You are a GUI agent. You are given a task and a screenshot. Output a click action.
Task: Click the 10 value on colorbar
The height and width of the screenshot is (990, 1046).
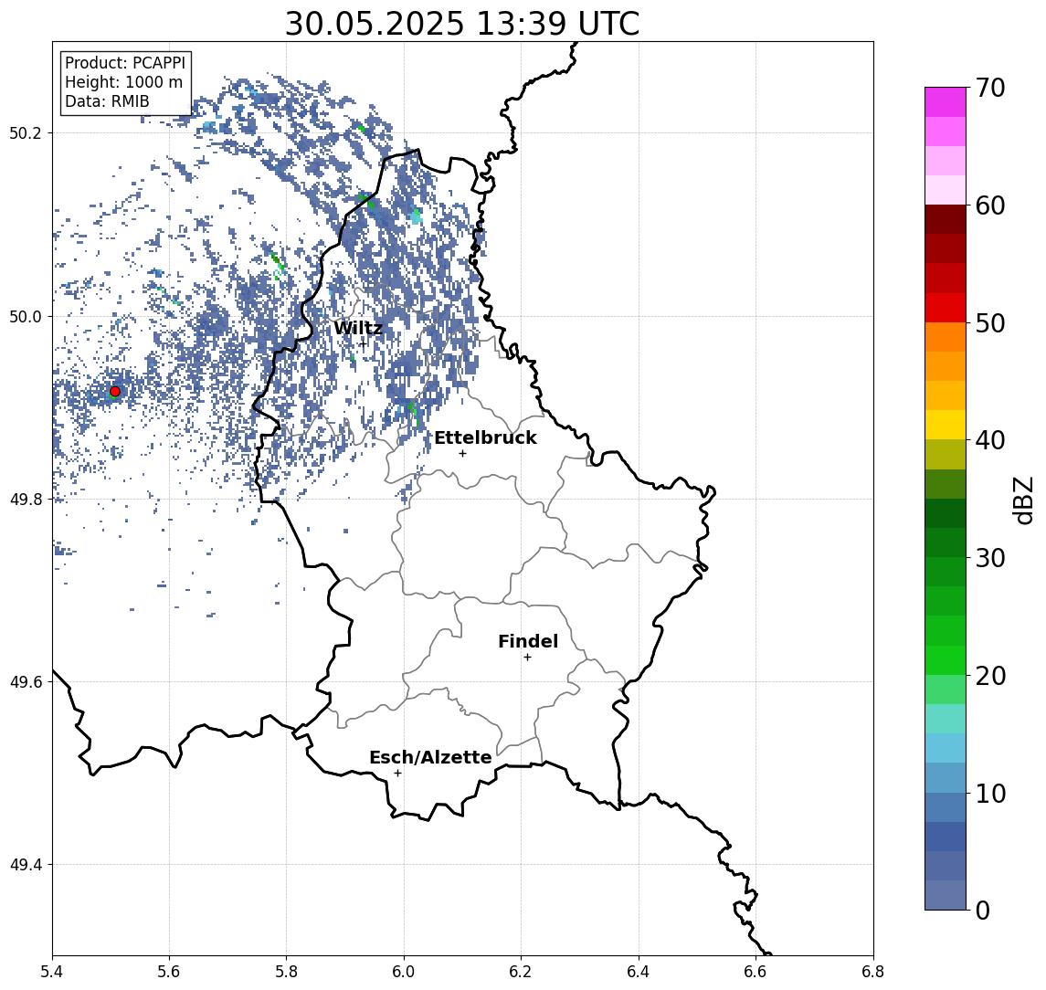[989, 794]
